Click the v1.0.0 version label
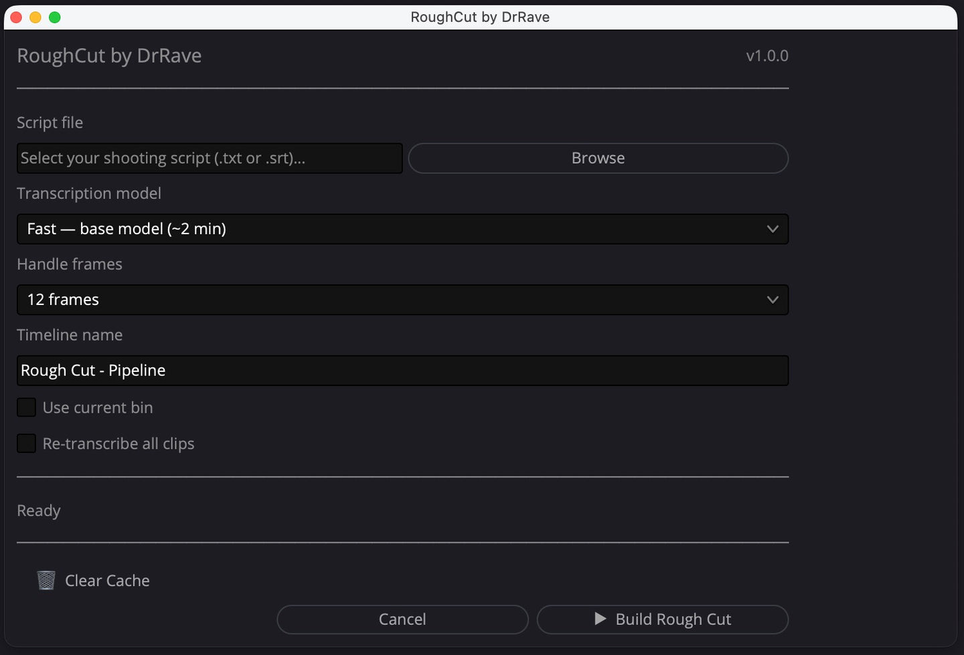The width and height of the screenshot is (964, 655). pos(767,56)
